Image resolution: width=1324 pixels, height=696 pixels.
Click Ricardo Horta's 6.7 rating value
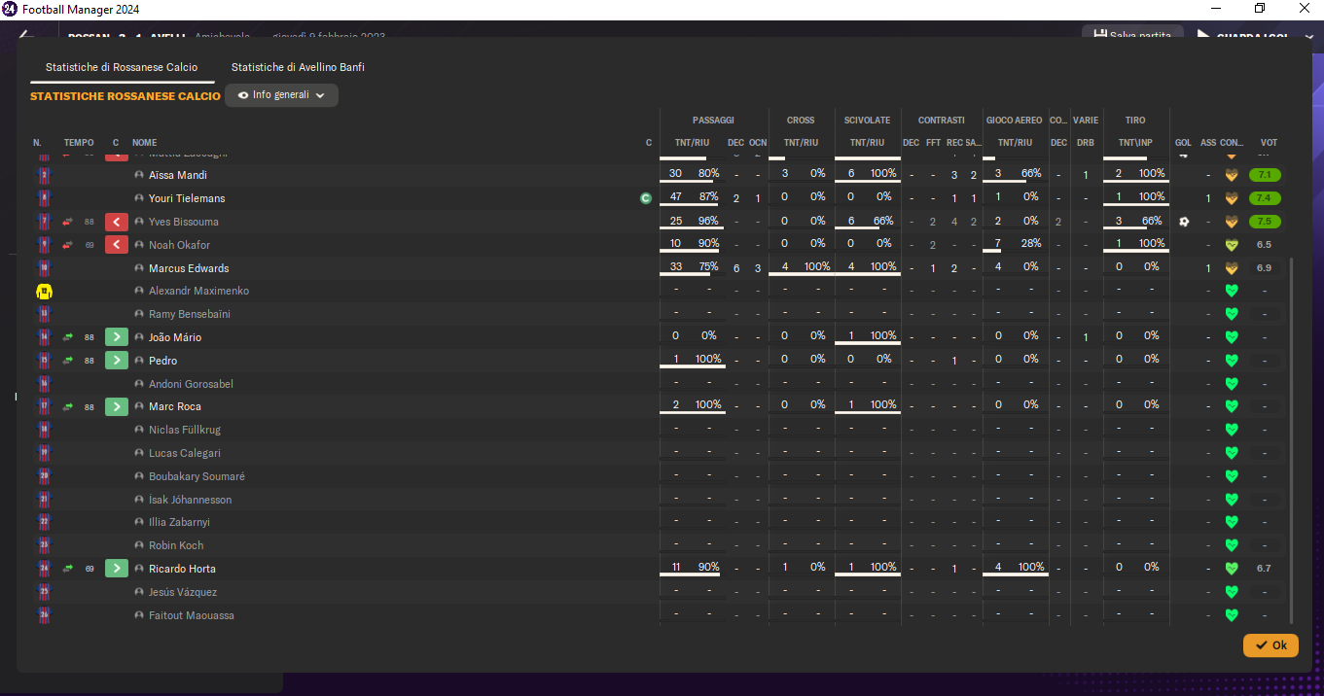[1264, 569]
